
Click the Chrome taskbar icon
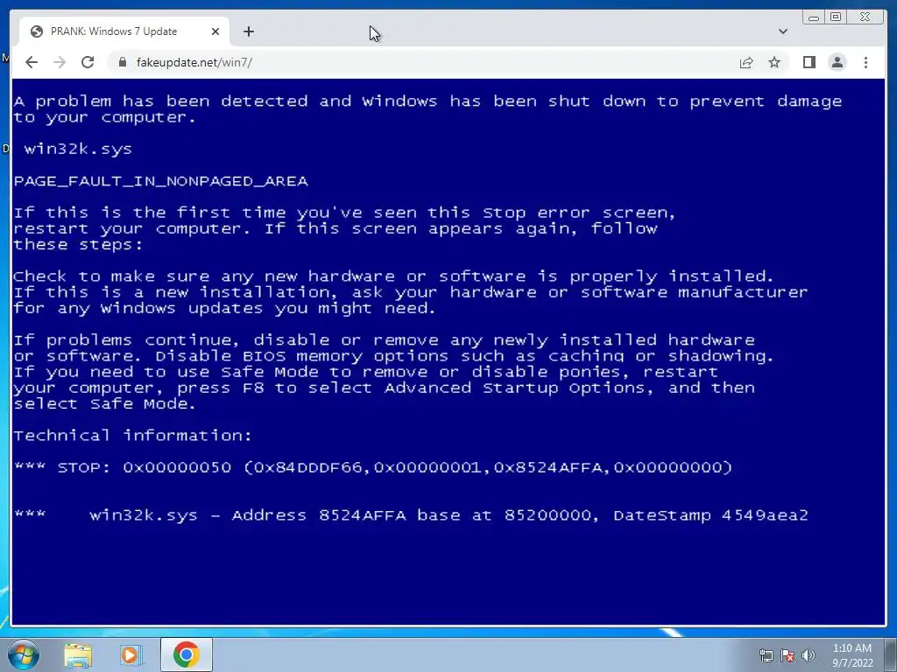pos(187,654)
